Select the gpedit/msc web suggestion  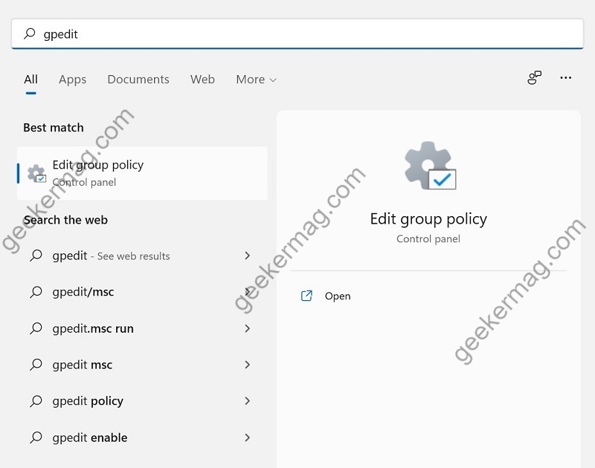point(141,292)
